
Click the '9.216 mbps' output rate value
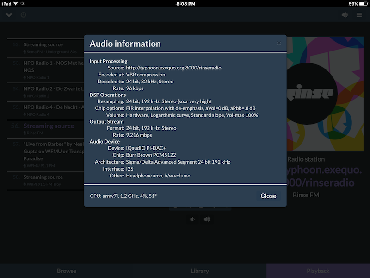[x=139, y=135]
